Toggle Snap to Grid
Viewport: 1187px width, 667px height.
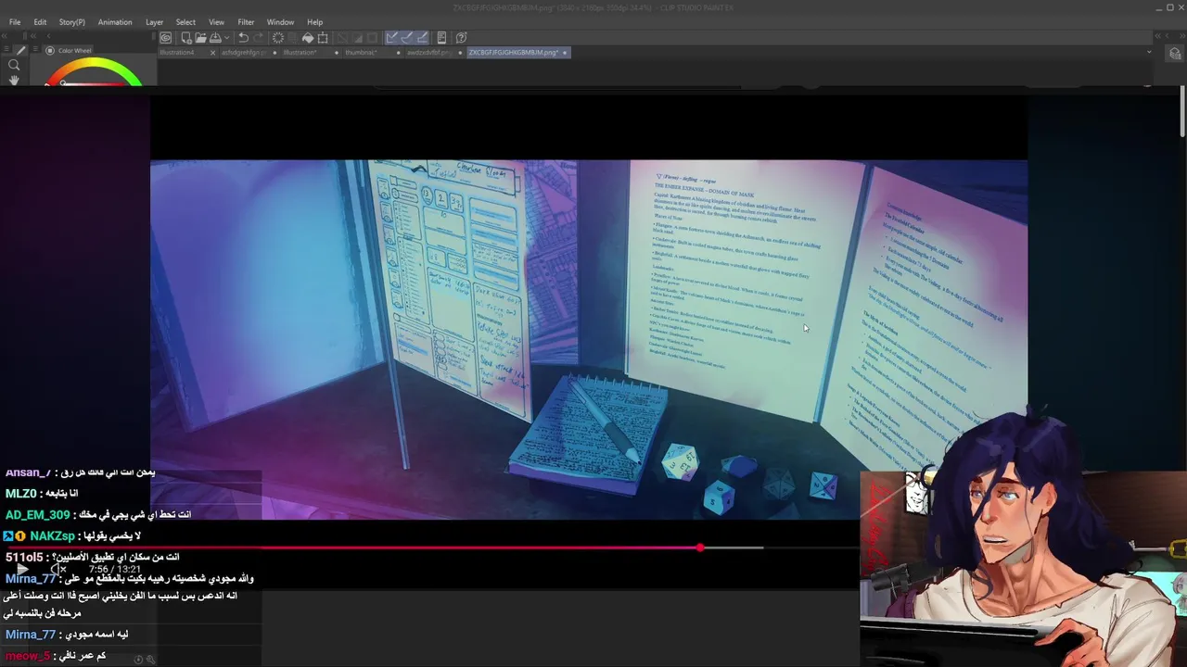pyautogui.click(x=422, y=38)
